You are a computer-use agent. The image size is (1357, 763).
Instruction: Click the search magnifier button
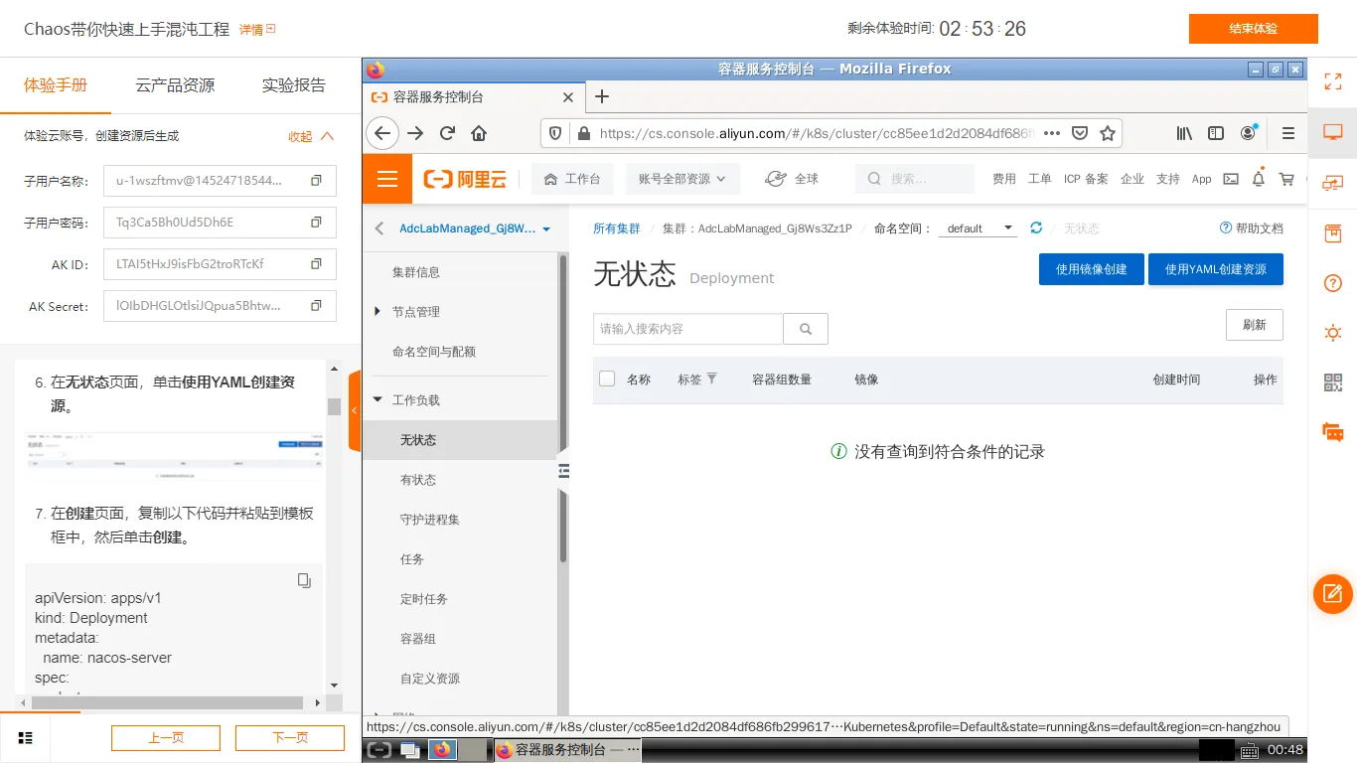pos(806,329)
